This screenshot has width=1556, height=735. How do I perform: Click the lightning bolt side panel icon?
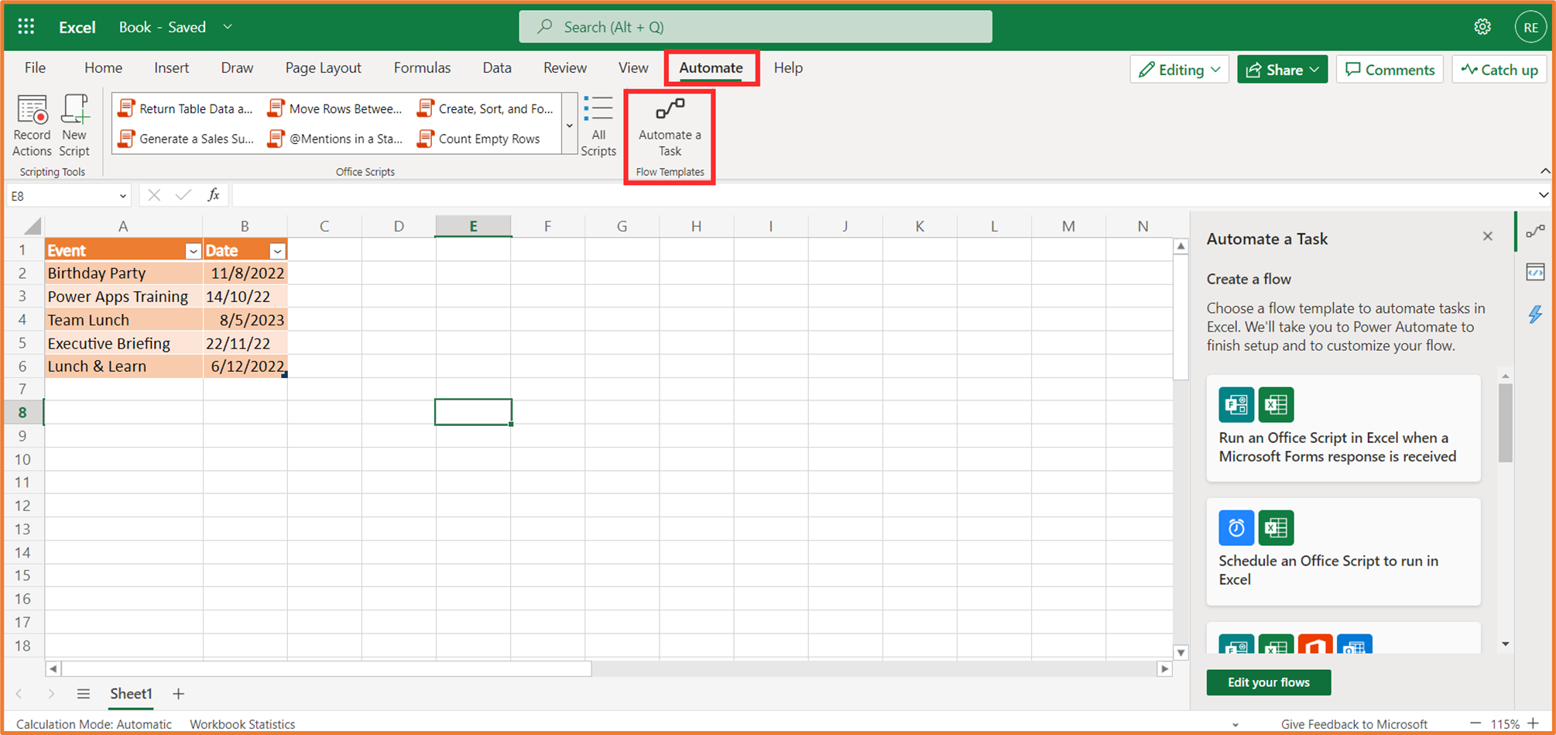pyautogui.click(x=1535, y=314)
